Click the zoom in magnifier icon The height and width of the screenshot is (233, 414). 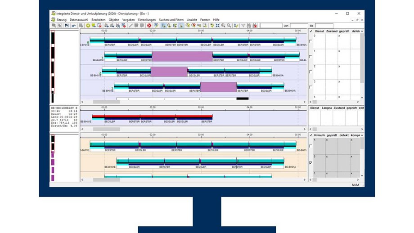click(223, 26)
